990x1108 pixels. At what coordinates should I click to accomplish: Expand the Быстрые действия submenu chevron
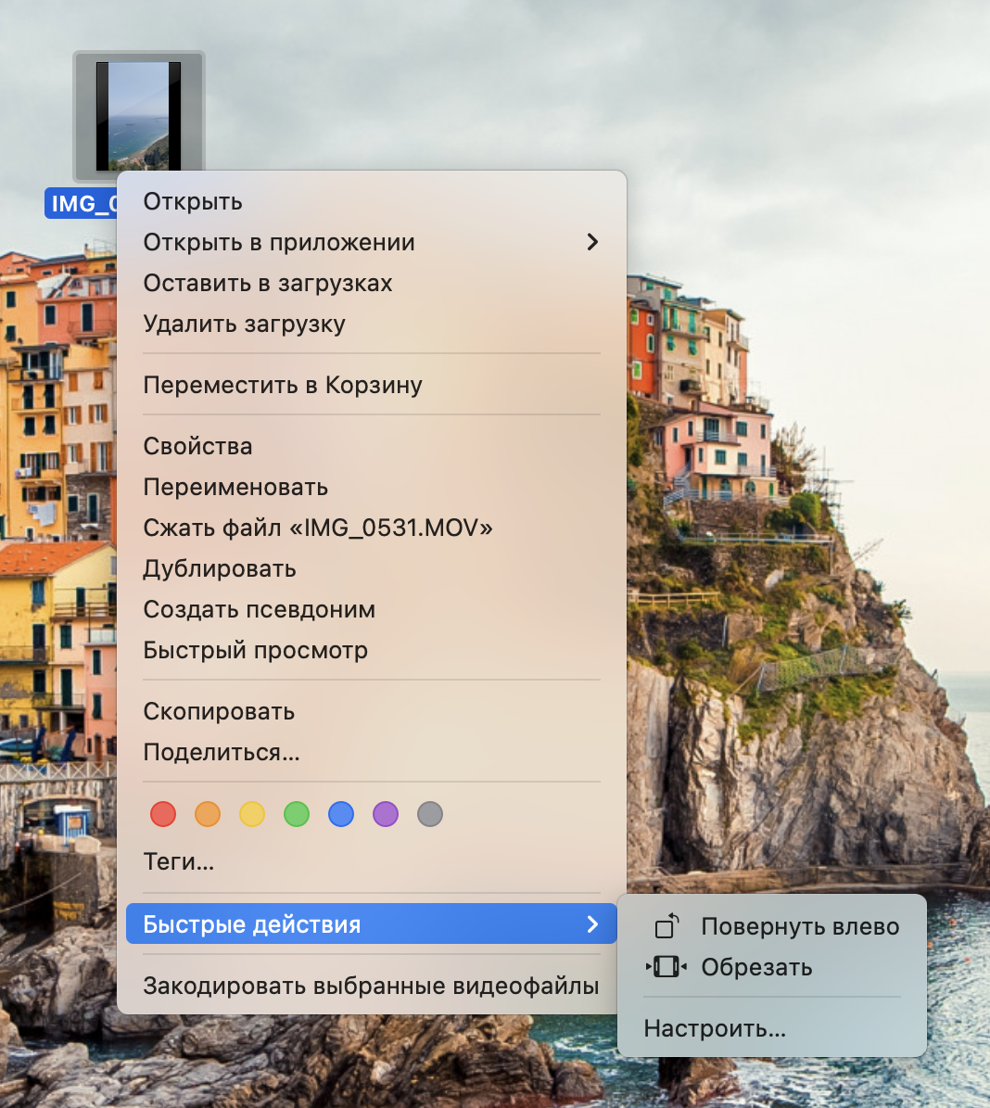pyautogui.click(x=593, y=923)
